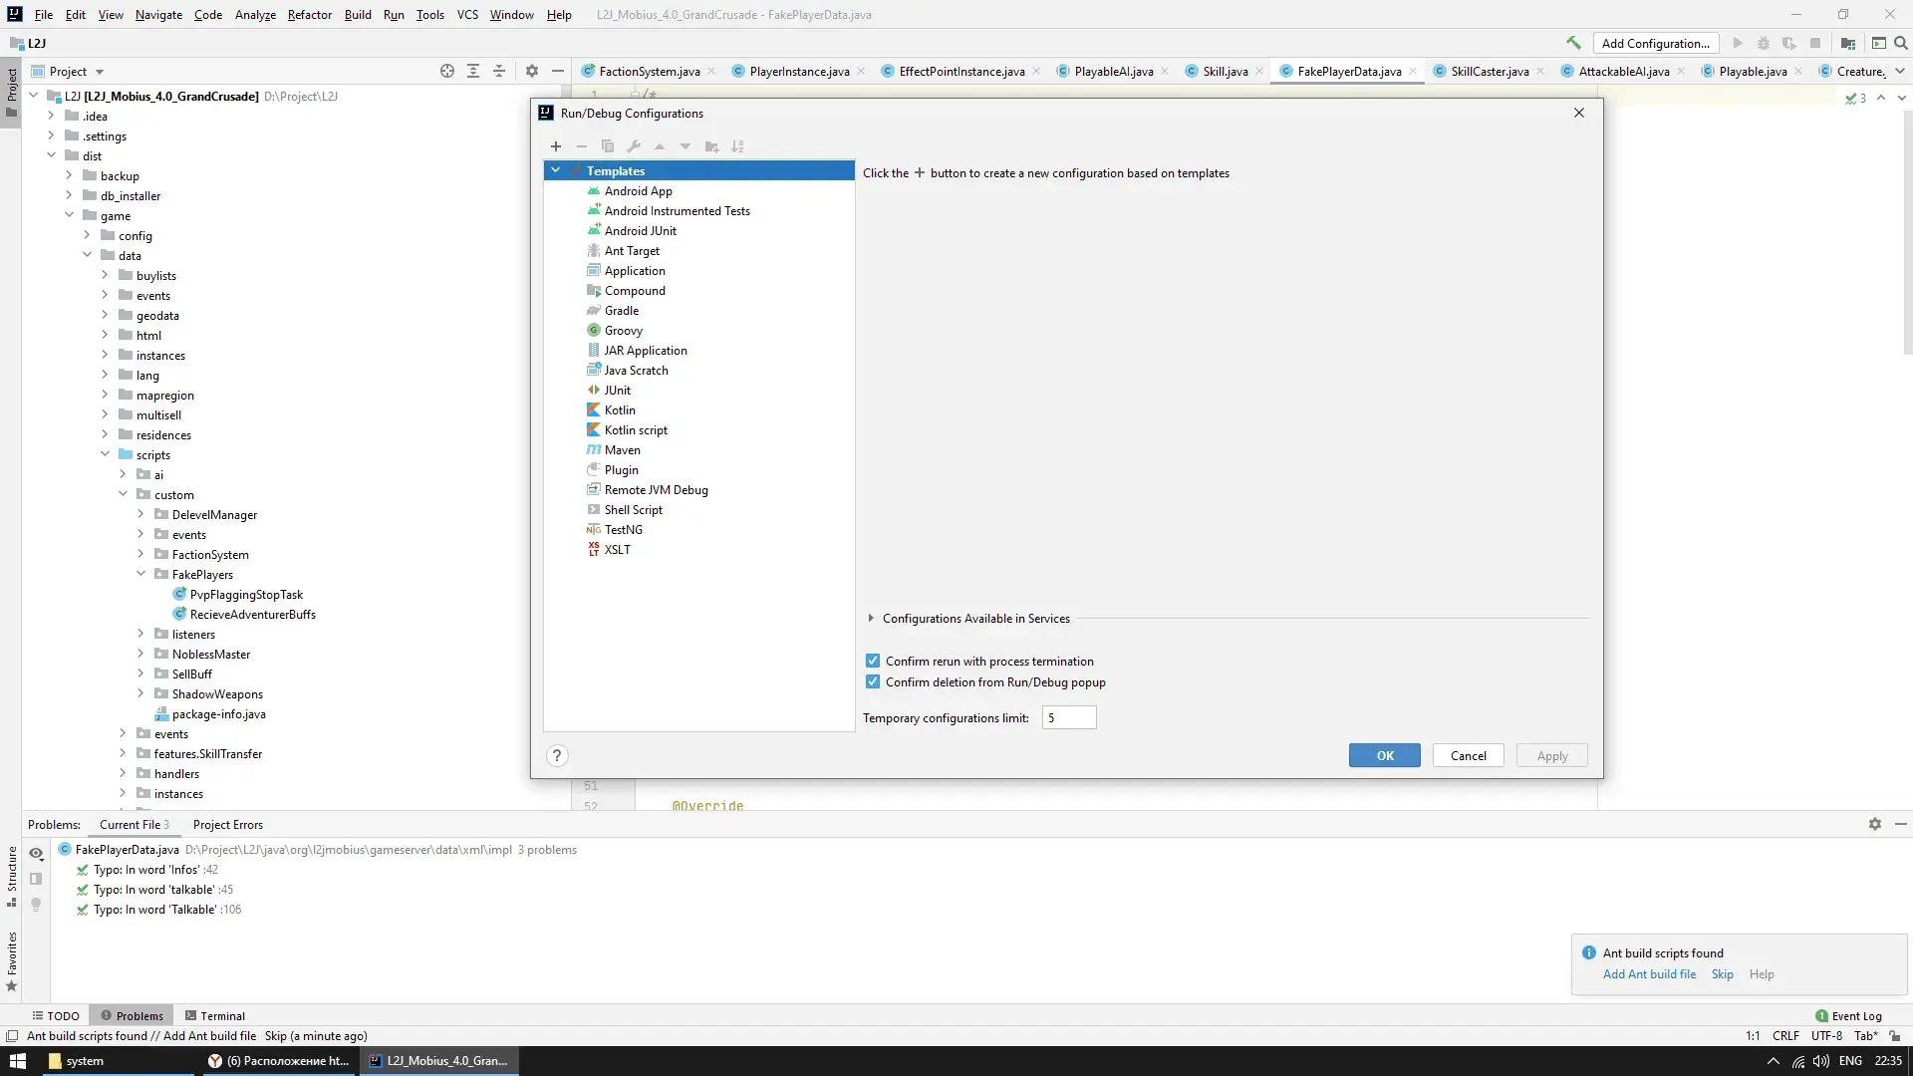Show hidden editor tabs dropdown
This screenshot has height=1076, width=1913.
click(1900, 71)
